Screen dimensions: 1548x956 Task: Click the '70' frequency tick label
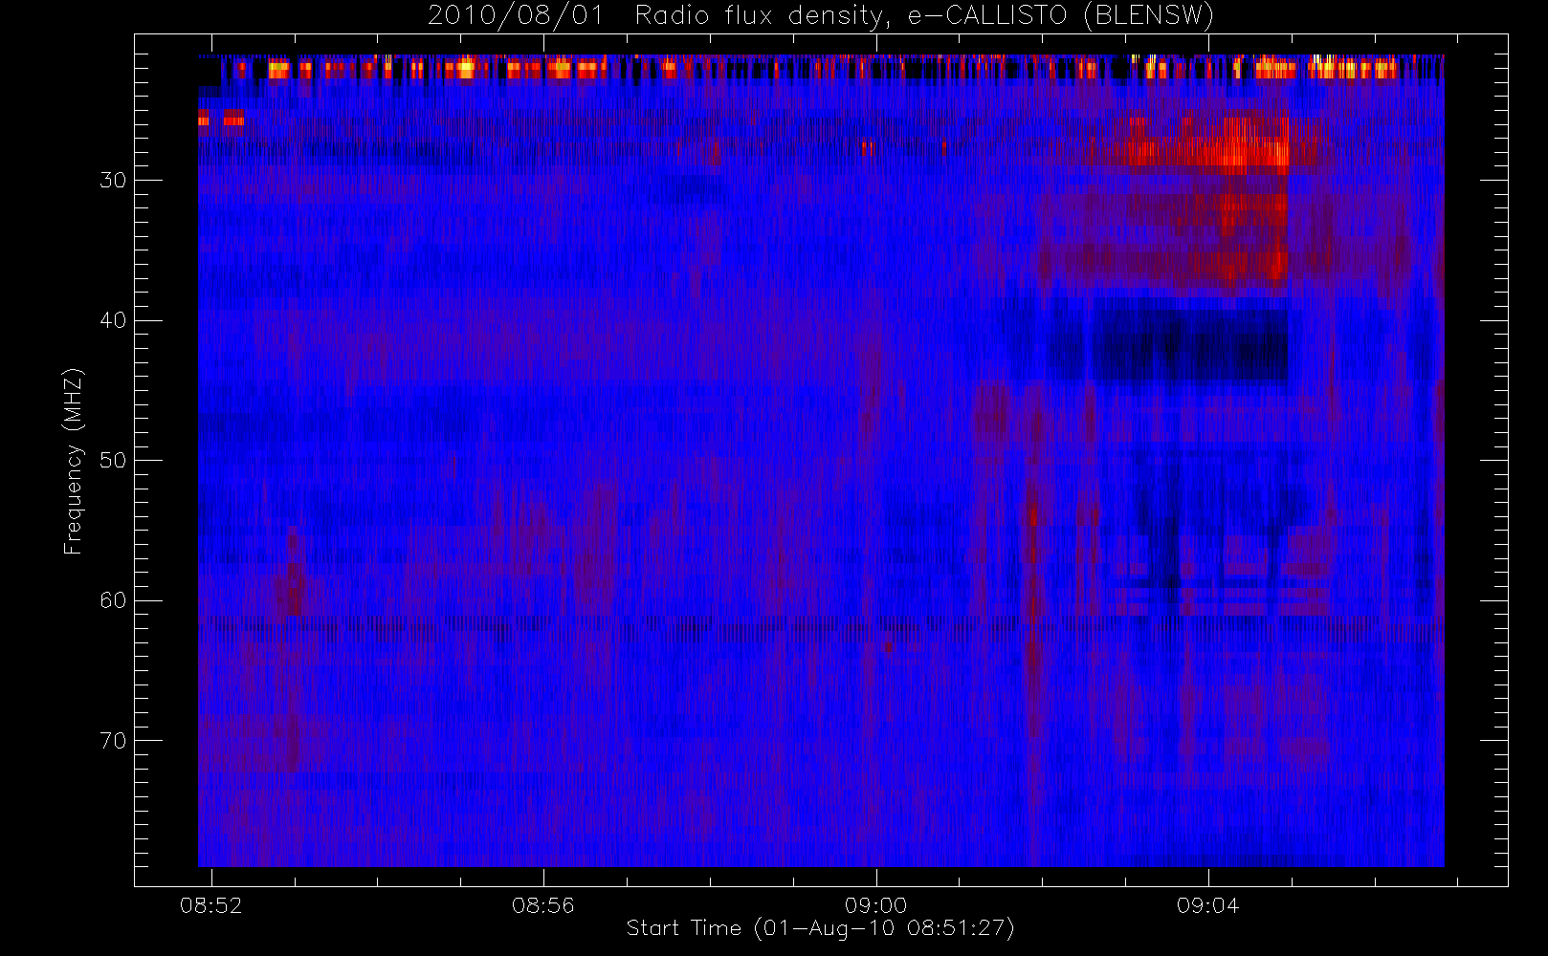[113, 741]
